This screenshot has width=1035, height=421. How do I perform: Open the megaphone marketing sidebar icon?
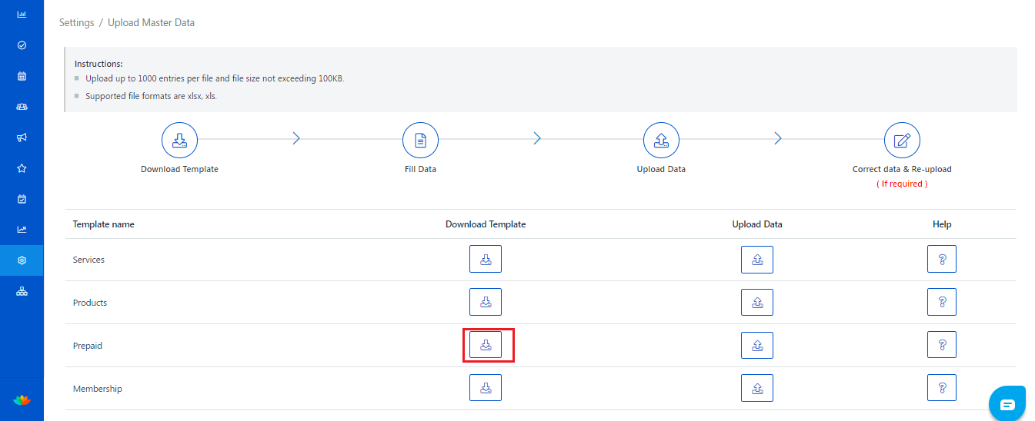[22, 138]
